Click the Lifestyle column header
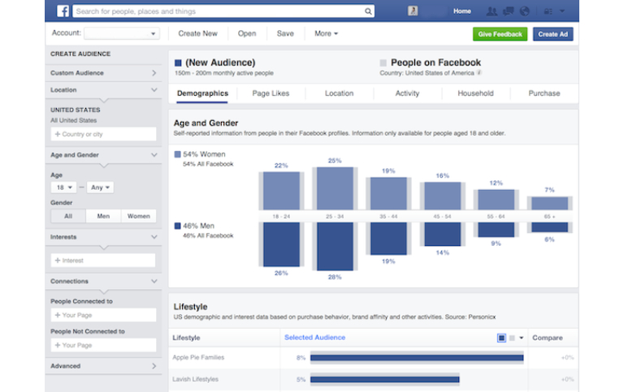Screen dimensions: 624x392 point(186,338)
